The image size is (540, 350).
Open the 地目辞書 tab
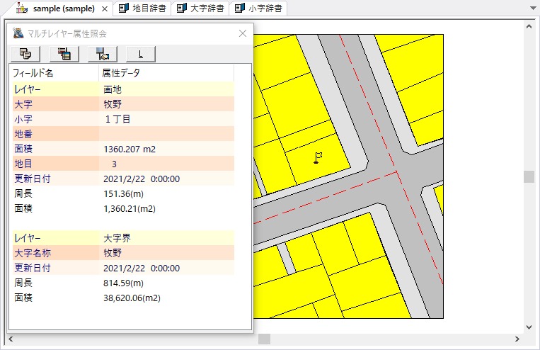click(x=142, y=9)
